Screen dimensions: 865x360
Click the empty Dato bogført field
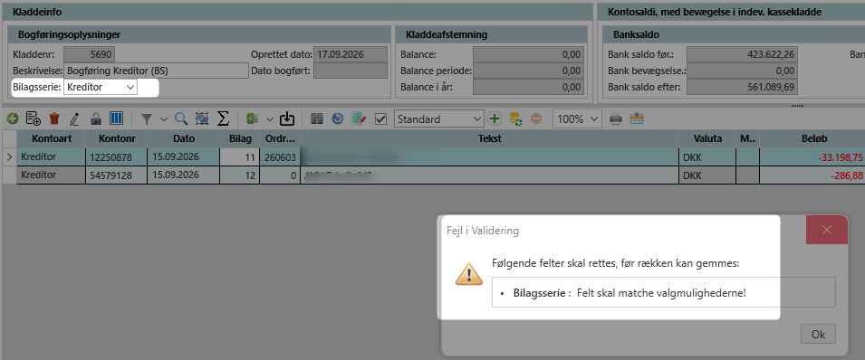350,71
